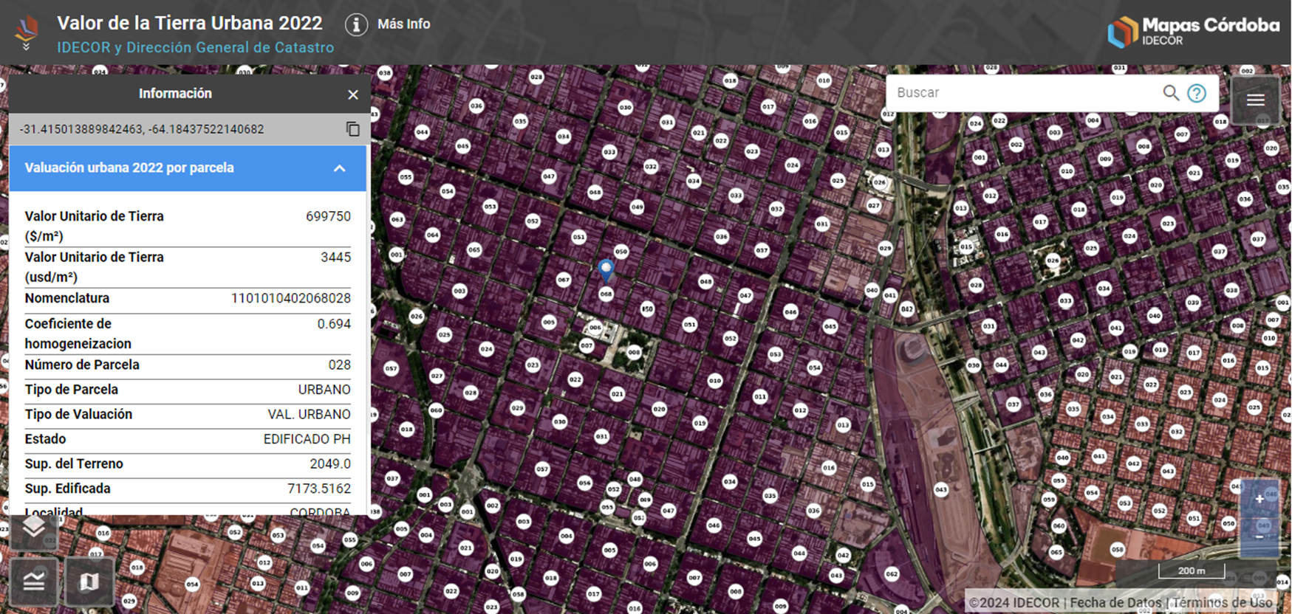Zoom out on the map
This screenshot has height=614, width=1292.
tap(1259, 537)
